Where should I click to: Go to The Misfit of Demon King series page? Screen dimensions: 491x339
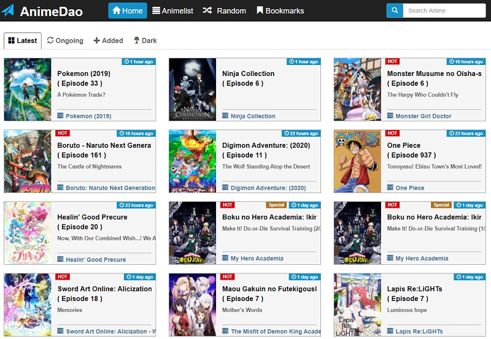click(276, 331)
